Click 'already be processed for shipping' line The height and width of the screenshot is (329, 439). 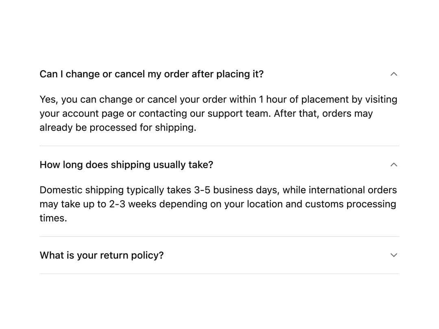point(118,128)
